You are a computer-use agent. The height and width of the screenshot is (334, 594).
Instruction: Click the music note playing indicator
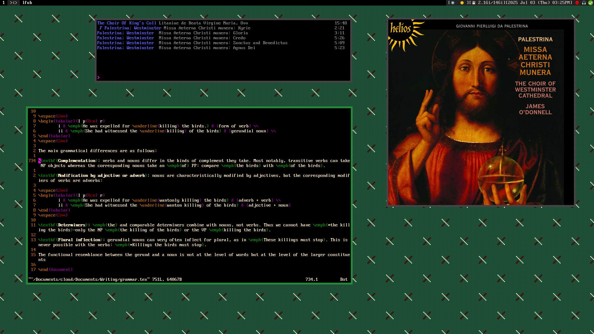click(x=101, y=28)
